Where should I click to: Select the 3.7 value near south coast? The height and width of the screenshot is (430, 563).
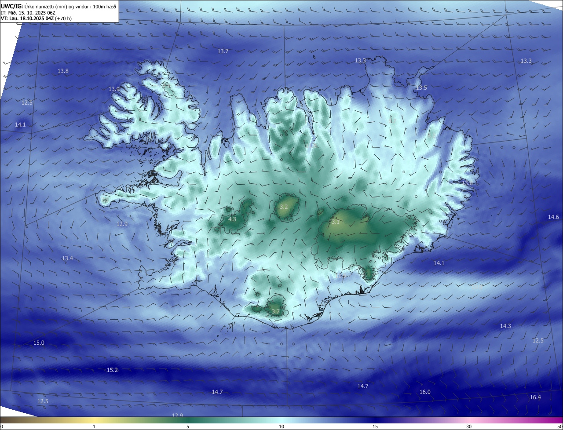pyautogui.click(x=276, y=312)
